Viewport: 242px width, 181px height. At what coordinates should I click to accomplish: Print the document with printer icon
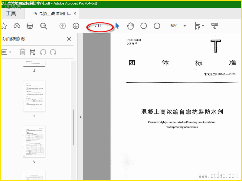(x=30, y=26)
